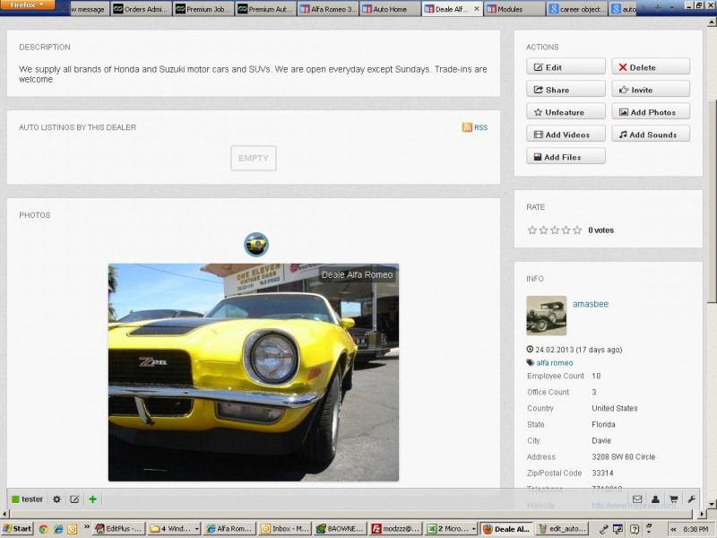Screen dimensions: 717x538
Task: Click the Edit action button
Action: click(x=566, y=66)
